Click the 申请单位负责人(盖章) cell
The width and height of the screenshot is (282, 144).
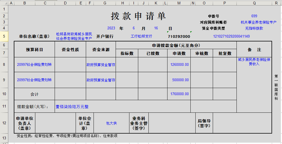25,123
